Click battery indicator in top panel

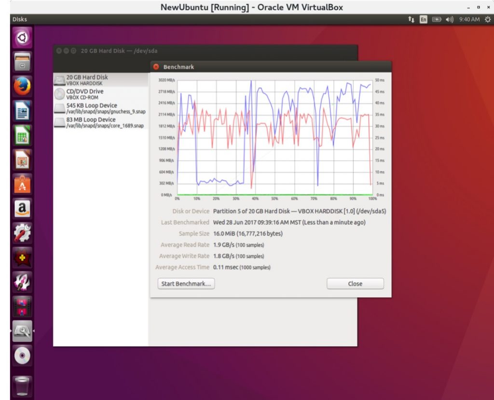437,19
